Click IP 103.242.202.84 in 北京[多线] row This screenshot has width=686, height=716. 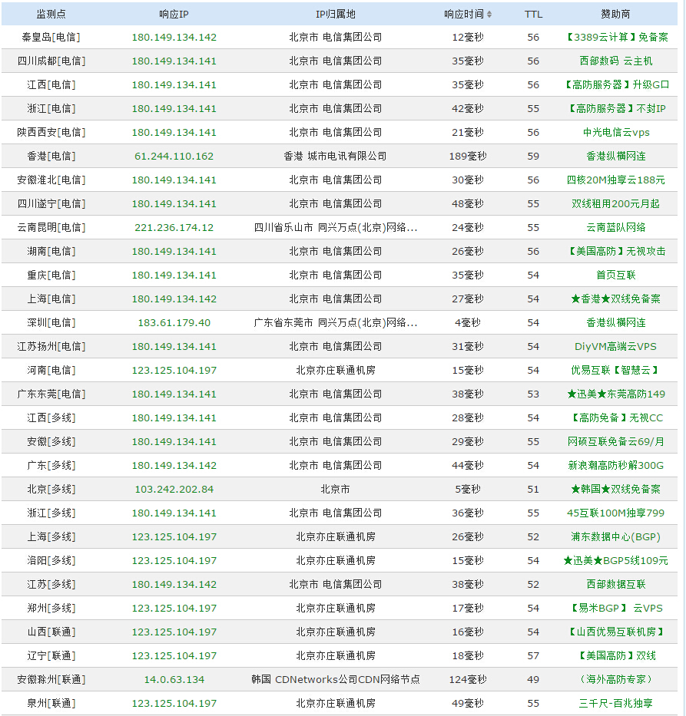174,489
